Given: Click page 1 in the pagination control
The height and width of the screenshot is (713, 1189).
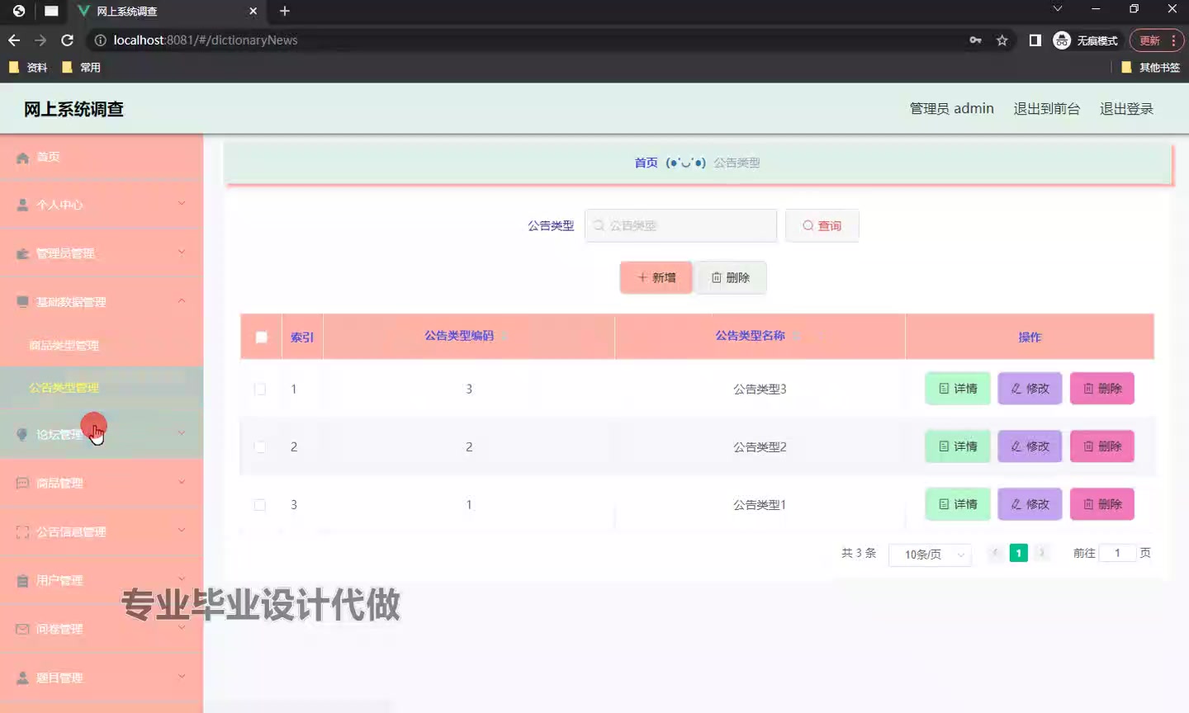Looking at the screenshot, I should click(x=1018, y=553).
